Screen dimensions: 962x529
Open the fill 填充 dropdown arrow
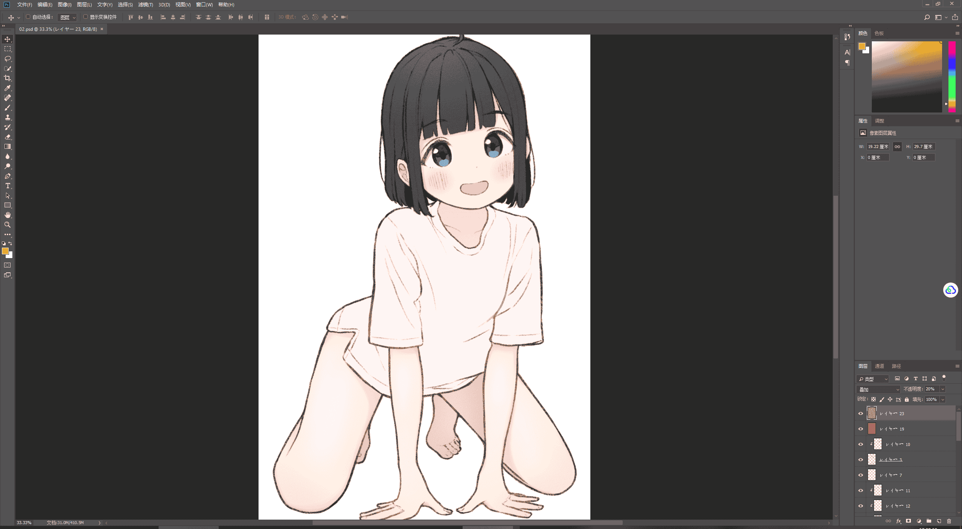pos(942,399)
